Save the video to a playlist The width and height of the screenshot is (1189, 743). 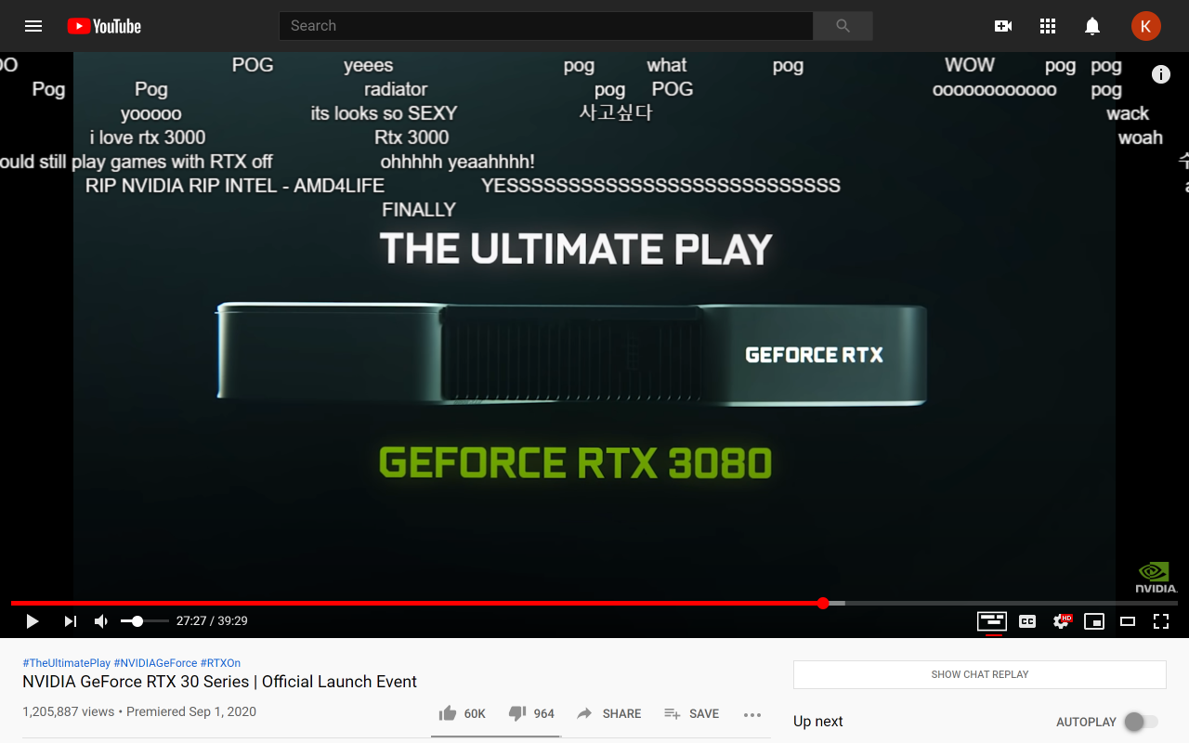(x=692, y=713)
